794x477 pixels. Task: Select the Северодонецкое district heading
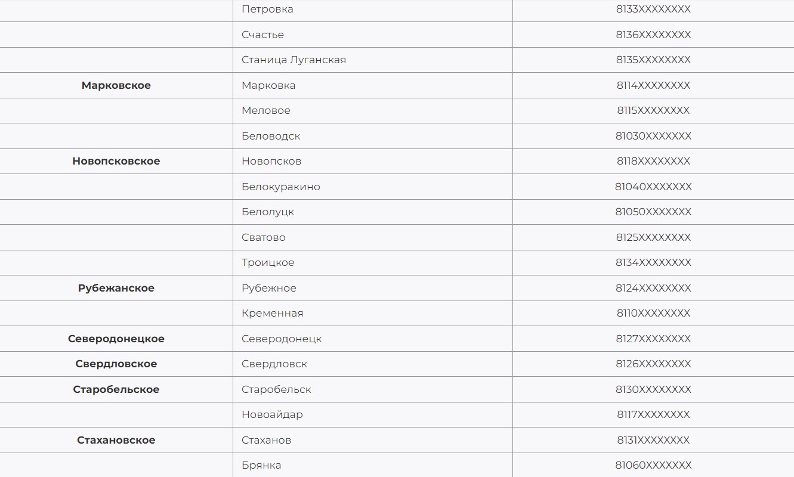point(116,339)
